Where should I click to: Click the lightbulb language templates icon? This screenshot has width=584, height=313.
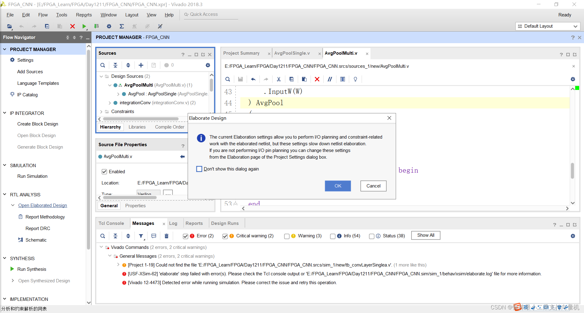[355, 79]
